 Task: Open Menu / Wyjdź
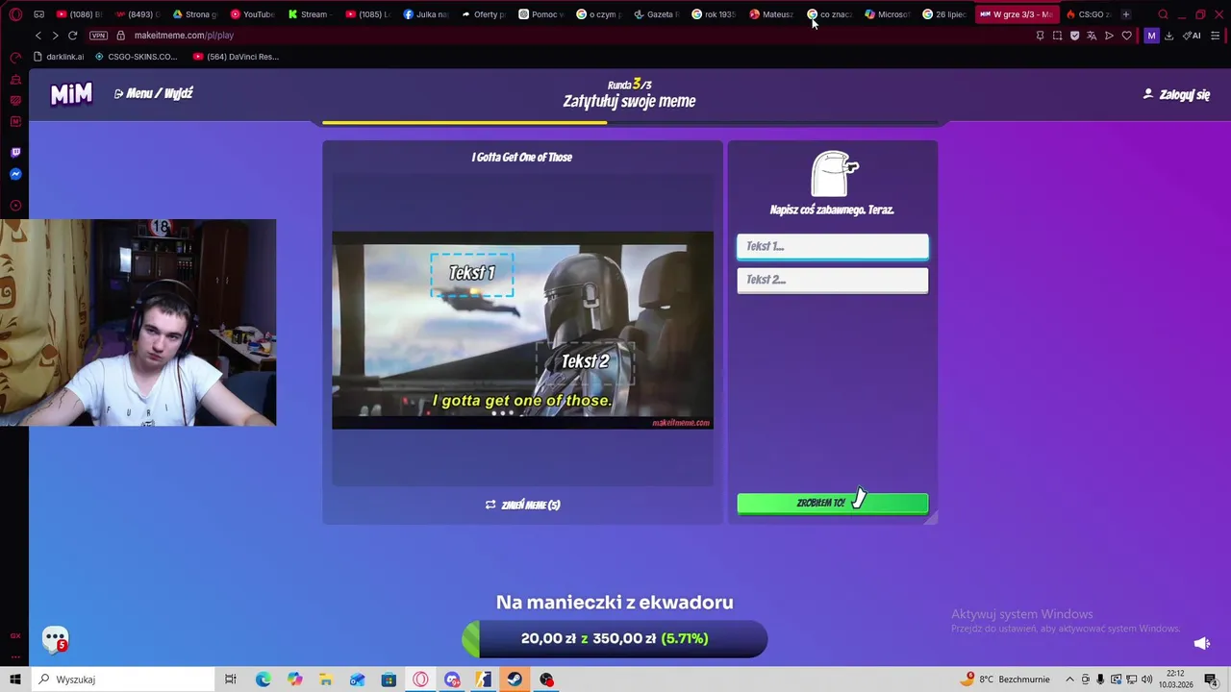[153, 93]
